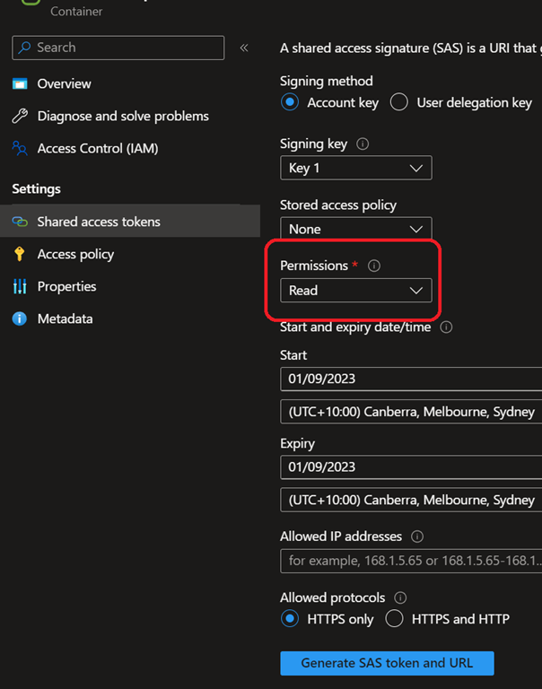Select the User delegation key option
The image size is (542, 689).
click(399, 102)
